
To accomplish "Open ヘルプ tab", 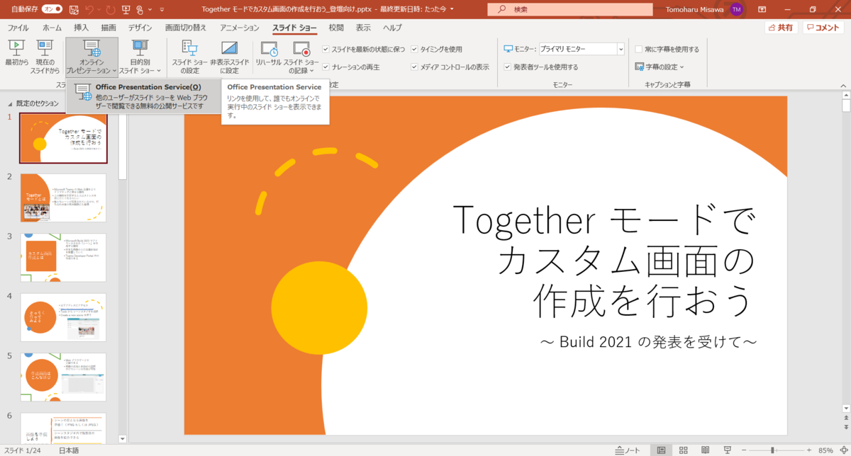I will pos(392,28).
